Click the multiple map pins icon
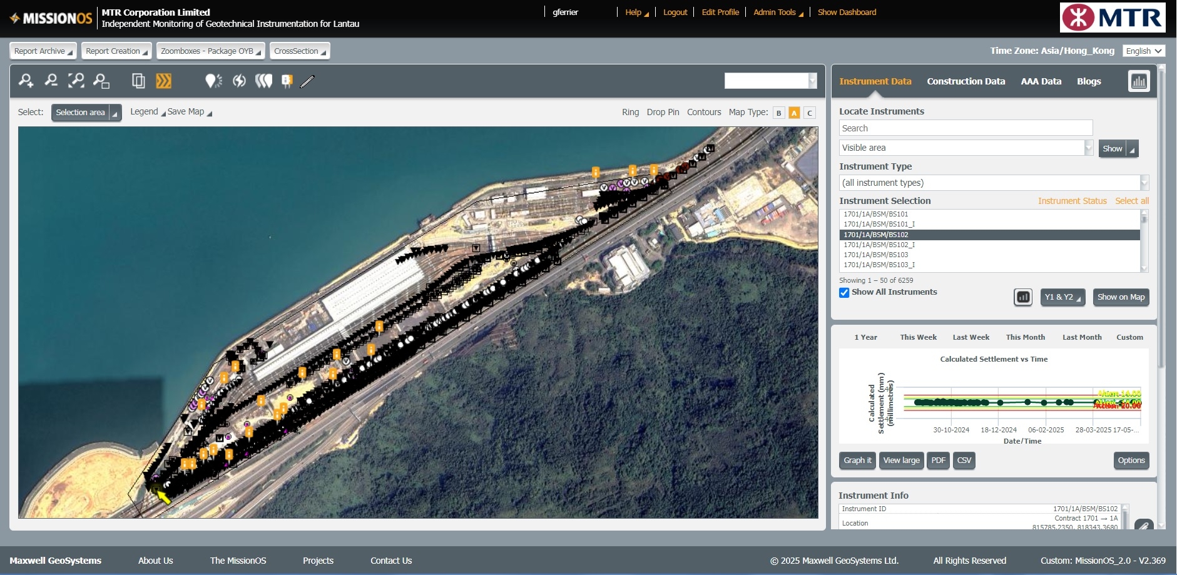The height and width of the screenshot is (575, 1177). click(263, 81)
